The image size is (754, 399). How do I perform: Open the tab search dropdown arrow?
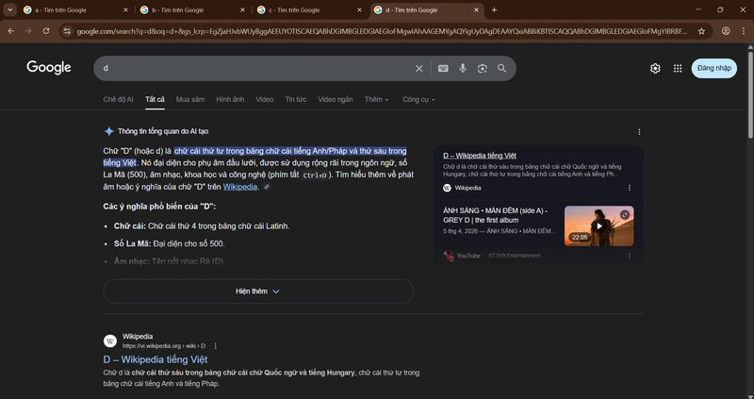pos(9,9)
